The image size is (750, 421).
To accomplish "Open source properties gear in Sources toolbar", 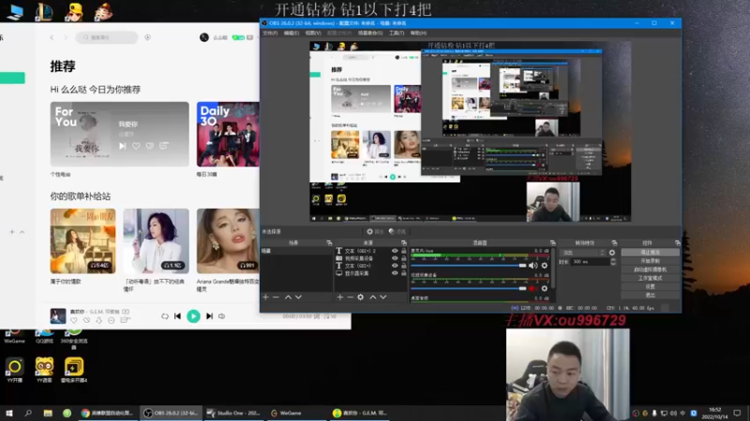I will (361, 297).
